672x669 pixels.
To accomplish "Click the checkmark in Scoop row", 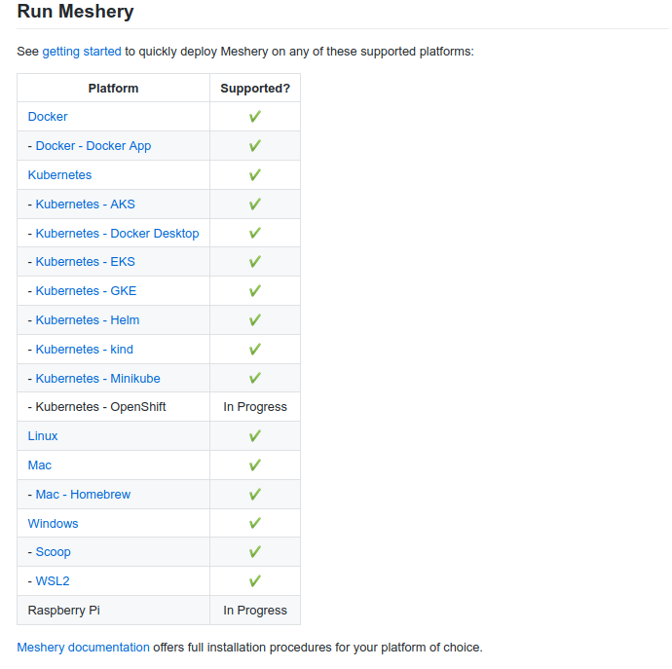I will [255, 551].
